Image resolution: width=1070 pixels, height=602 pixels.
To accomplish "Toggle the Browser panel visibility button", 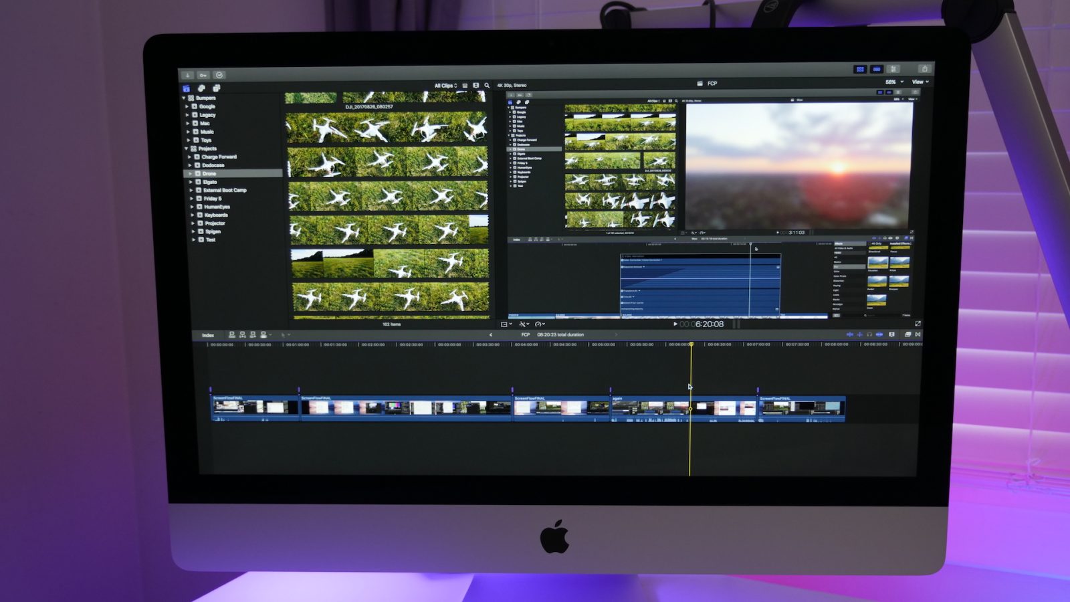I will pos(860,70).
